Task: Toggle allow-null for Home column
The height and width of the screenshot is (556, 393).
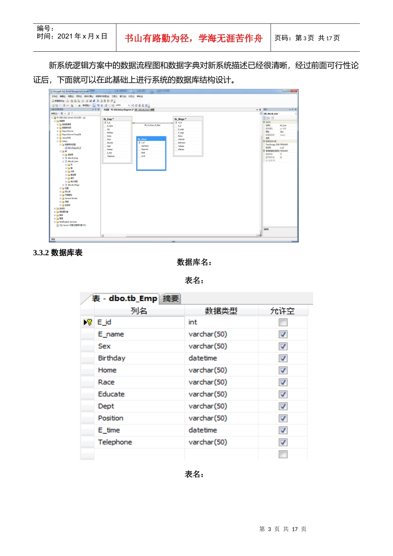Action: [x=283, y=370]
